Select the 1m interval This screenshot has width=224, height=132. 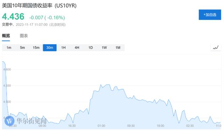pyautogui.click(x=9, y=48)
